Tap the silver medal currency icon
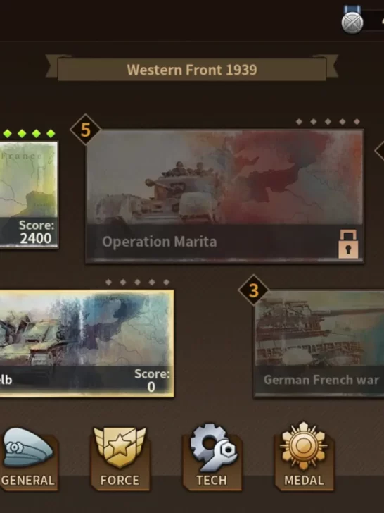Screen dimensions: 384x513 pos(352,22)
